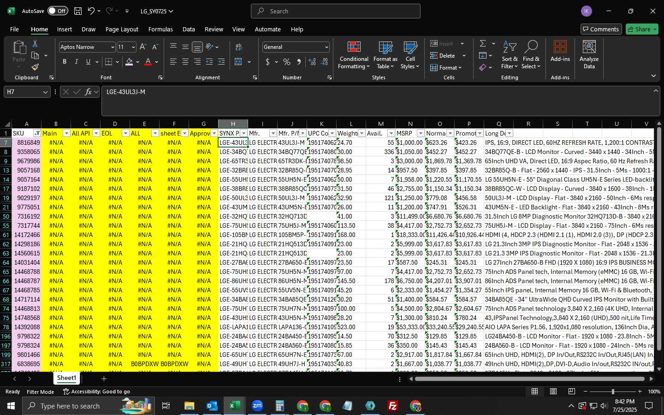Open the Formulas ribbon tab

[x=160, y=29]
